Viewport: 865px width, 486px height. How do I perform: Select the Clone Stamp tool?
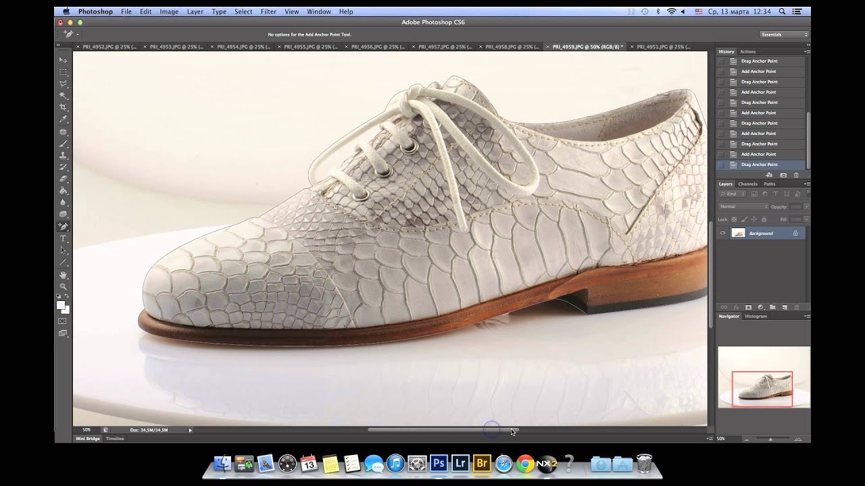[64, 155]
